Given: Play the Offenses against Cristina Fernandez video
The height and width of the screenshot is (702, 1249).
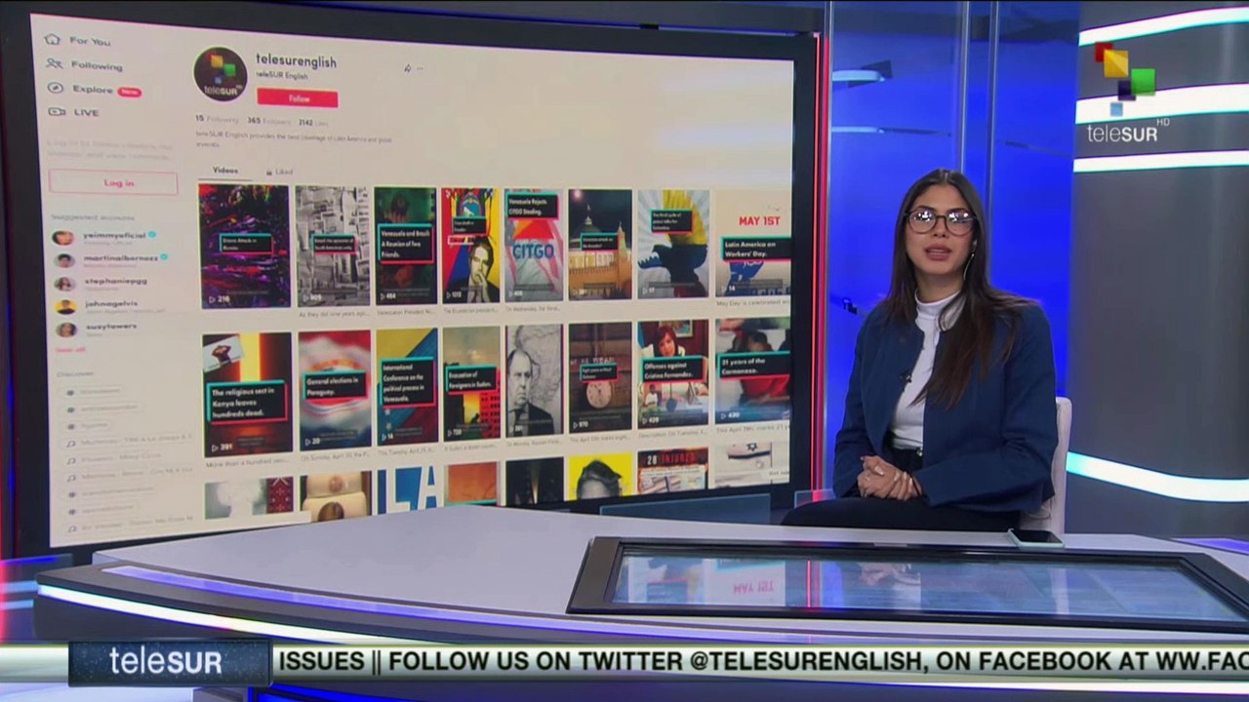Looking at the screenshot, I should point(673,374).
